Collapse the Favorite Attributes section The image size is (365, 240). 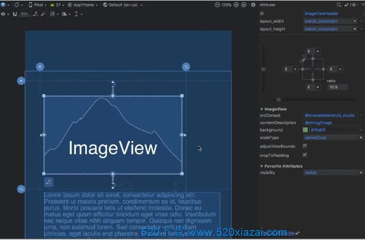[x=262, y=167]
